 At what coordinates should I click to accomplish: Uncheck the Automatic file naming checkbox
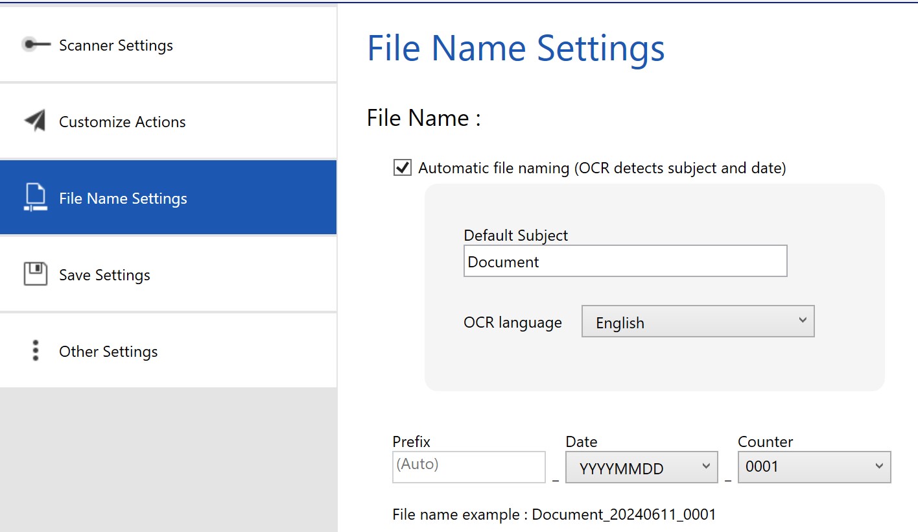tap(403, 168)
